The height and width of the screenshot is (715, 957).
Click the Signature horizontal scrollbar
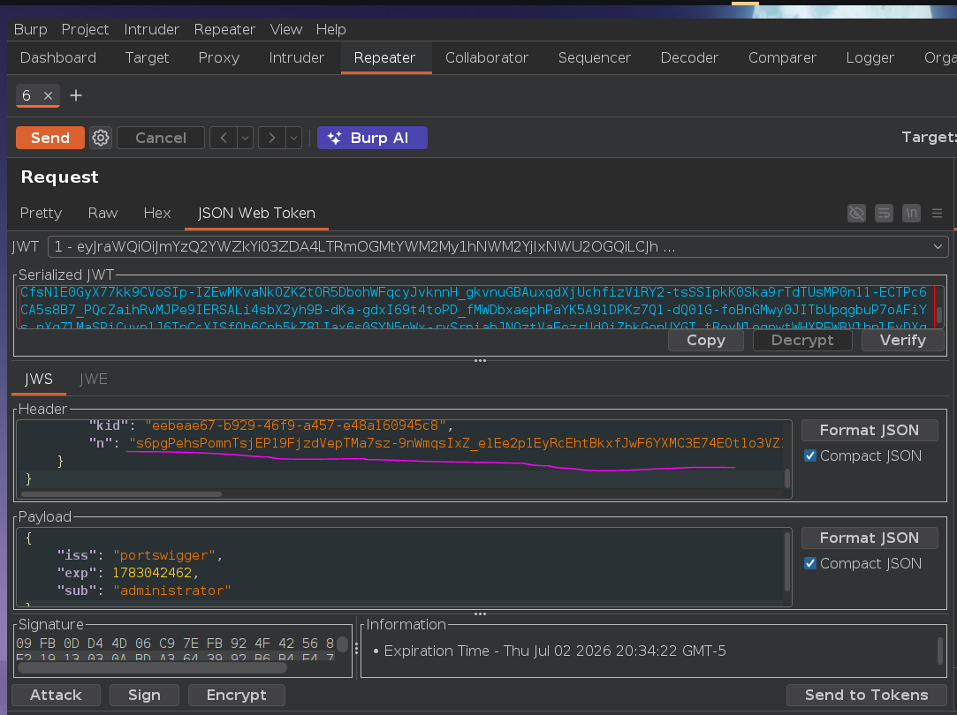(x=152, y=667)
